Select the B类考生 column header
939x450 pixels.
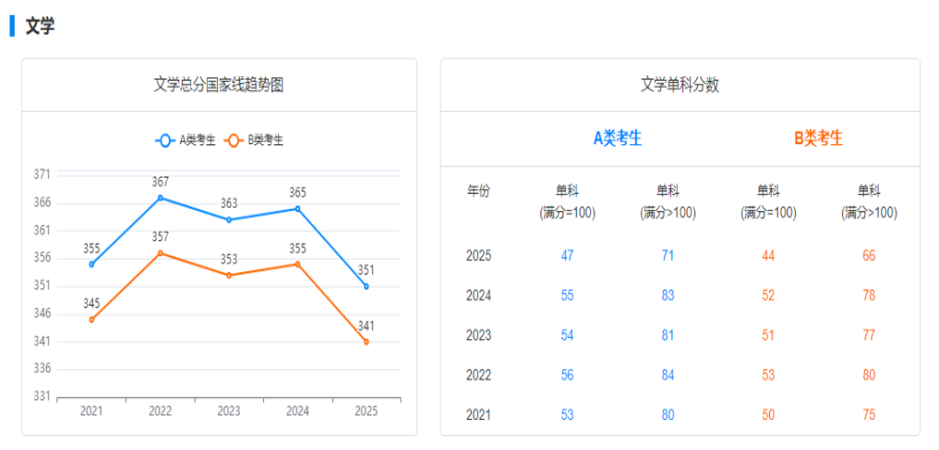[x=818, y=138]
